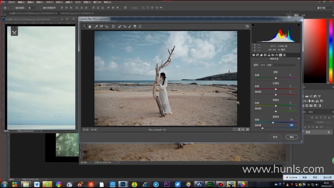Open the auto-select 组 dropdown
The width and height of the screenshot is (334, 188).
pyautogui.click(x=32, y=8)
